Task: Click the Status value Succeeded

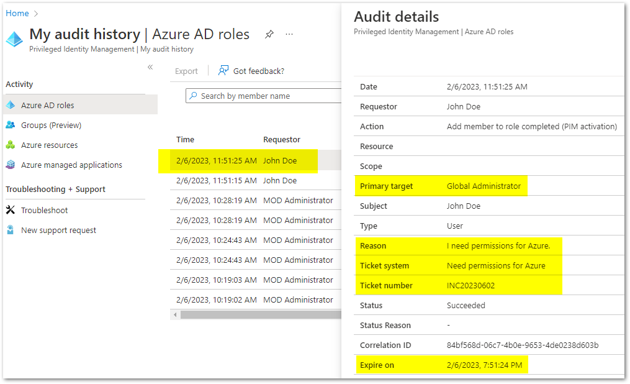Action: click(466, 306)
